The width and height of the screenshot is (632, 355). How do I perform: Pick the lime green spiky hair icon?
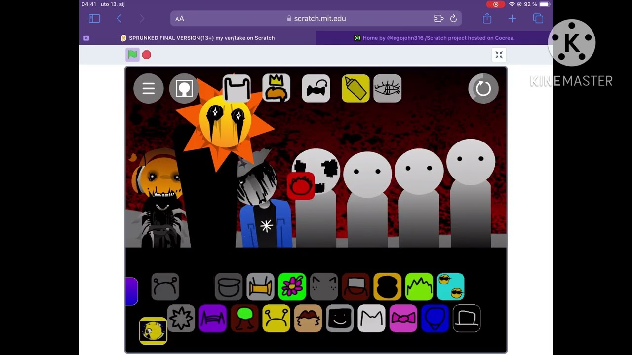click(x=419, y=286)
